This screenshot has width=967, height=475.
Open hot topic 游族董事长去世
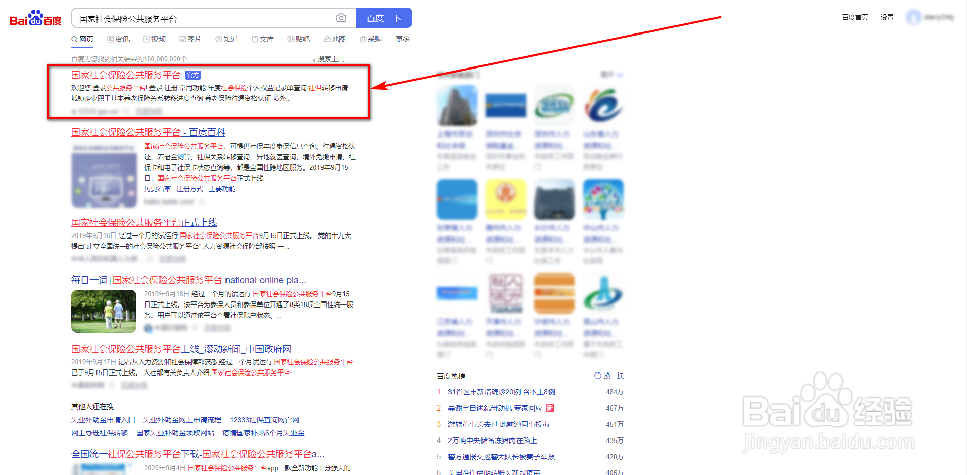(x=499, y=424)
